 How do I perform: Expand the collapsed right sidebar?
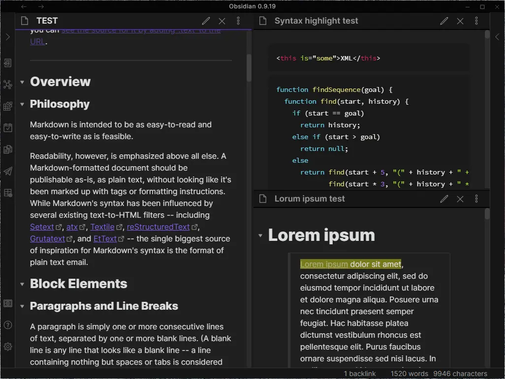click(497, 36)
